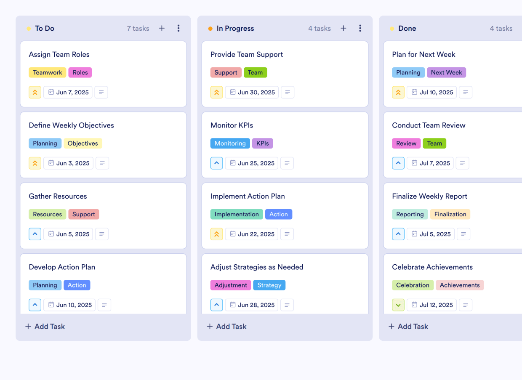This screenshot has width=522, height=380.
Task: Open the date picker showing Jun 22, 2025
Action: [x=251, y=234]
